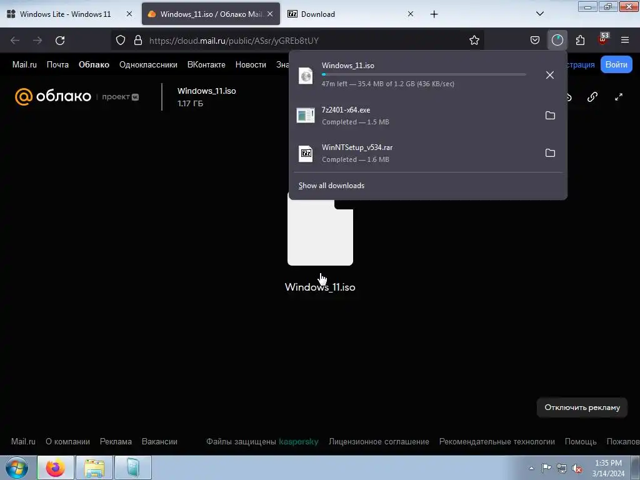
Task: Click the muted volume tray icon
Action: point(577,468)
